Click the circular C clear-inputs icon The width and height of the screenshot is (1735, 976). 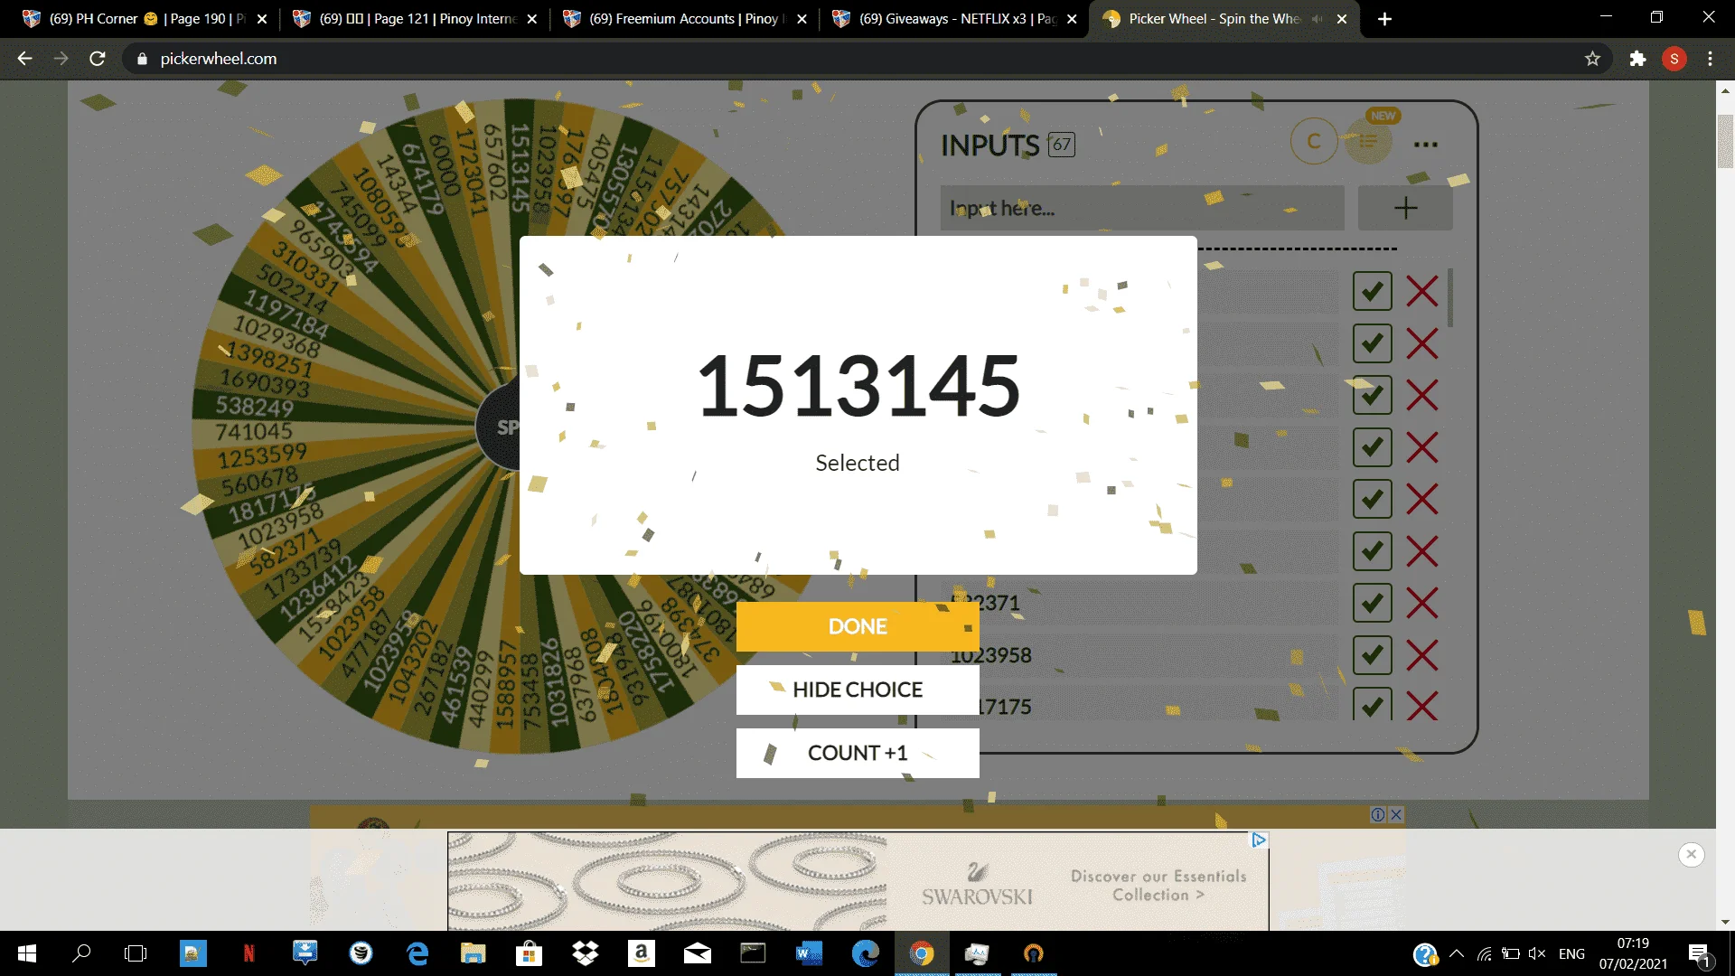(1314, 142)
